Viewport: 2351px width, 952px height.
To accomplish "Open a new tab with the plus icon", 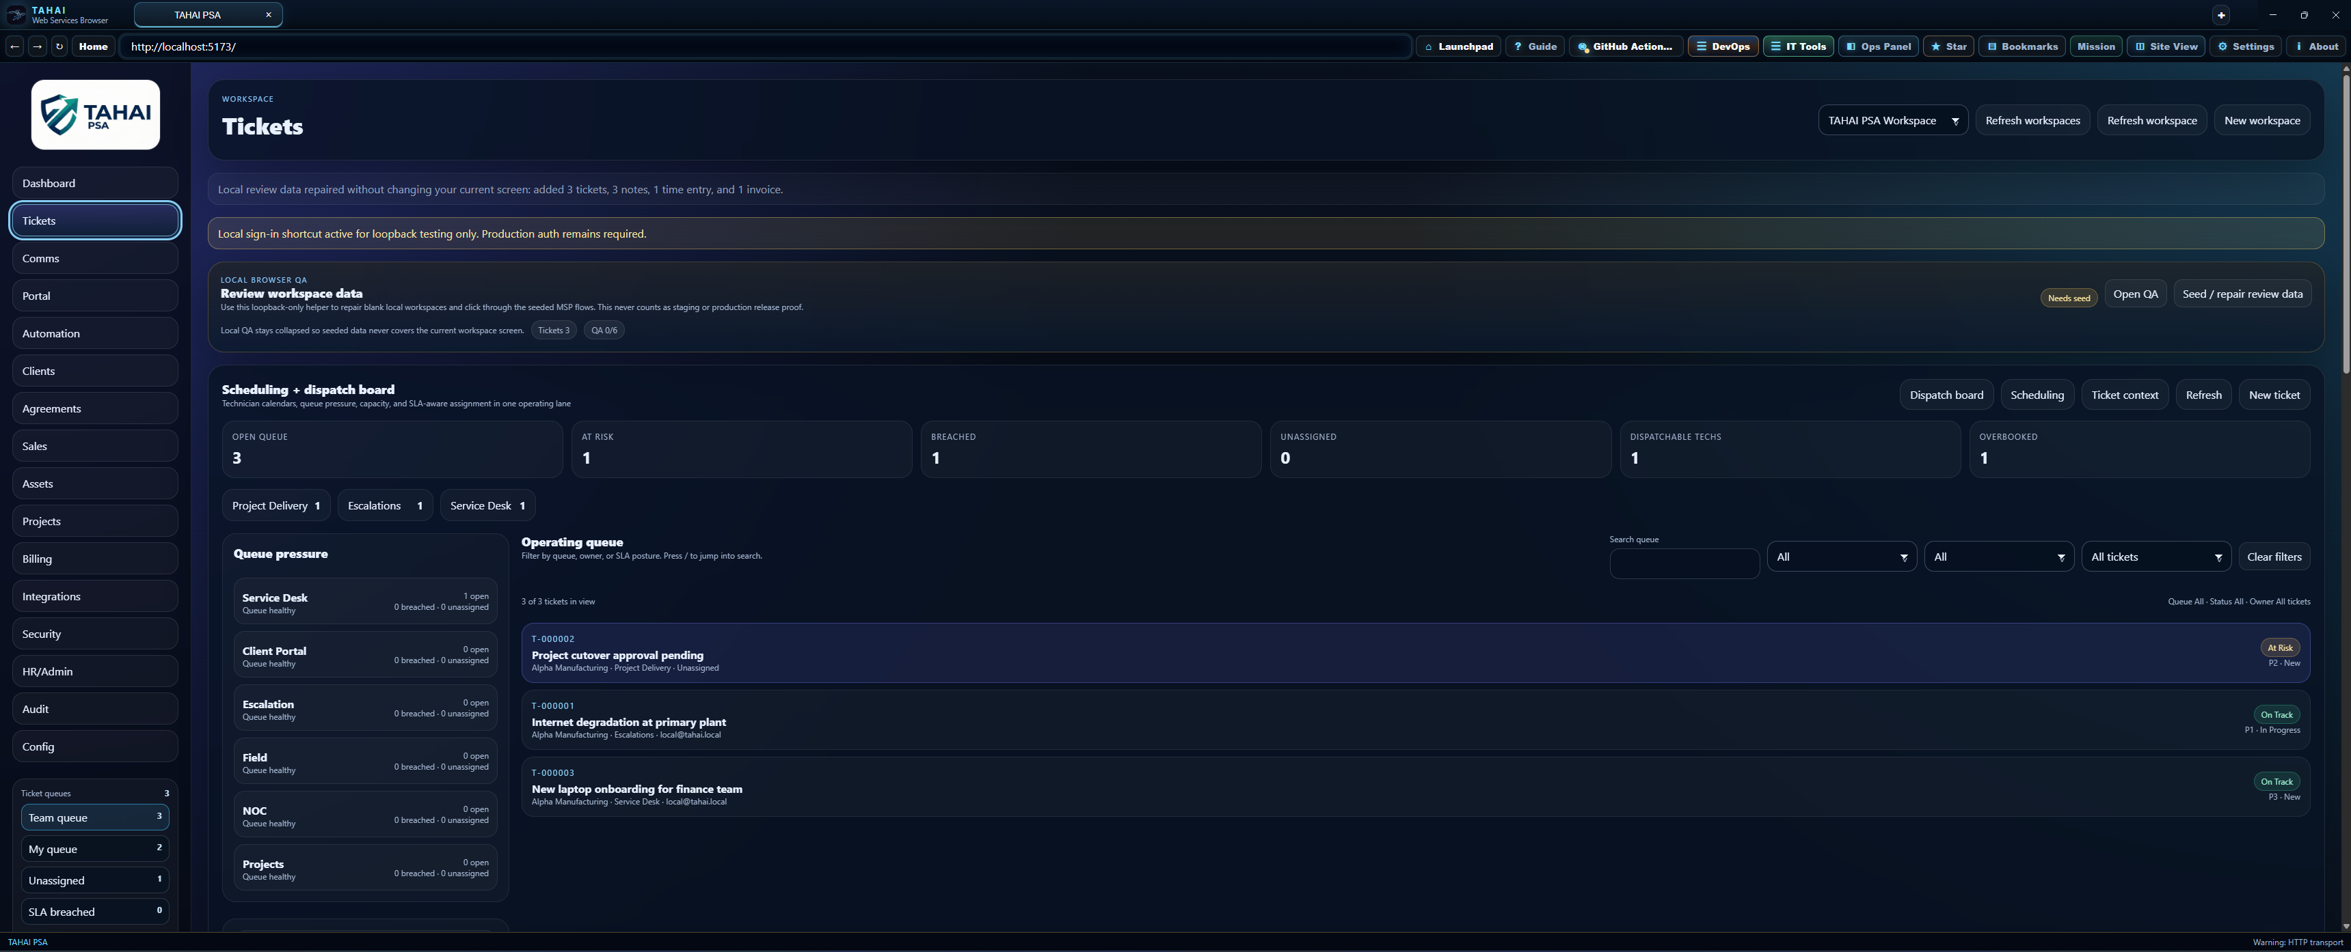I will [x=2221, y=14].
